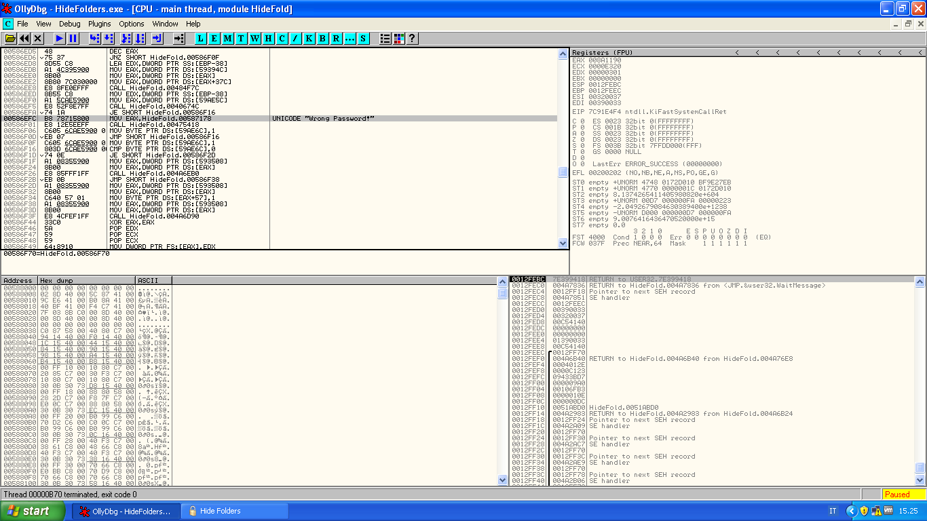Image resolution: width=927 pixels, height=521 pixels.
Task: Pause execution with the pause toolbar icon
Action: (73, 39)
